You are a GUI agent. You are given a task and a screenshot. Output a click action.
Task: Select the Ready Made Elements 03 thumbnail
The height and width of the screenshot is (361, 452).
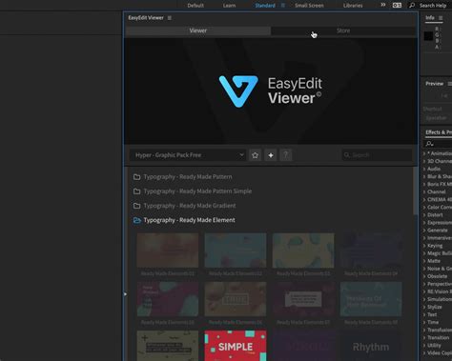303,251
